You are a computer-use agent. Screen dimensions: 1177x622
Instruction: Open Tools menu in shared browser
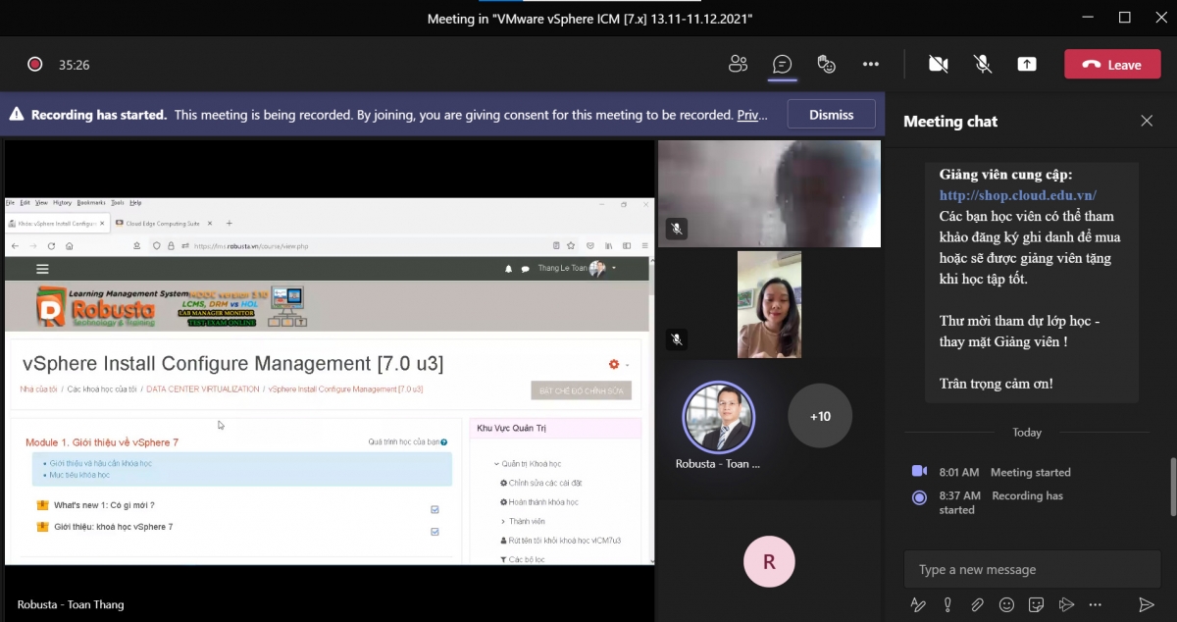pos(118,203)
